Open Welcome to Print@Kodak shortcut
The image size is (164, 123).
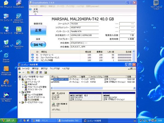click(6, 71)
